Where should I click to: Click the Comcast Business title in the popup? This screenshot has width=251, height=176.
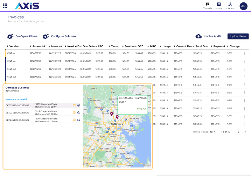tap(18, 88)
